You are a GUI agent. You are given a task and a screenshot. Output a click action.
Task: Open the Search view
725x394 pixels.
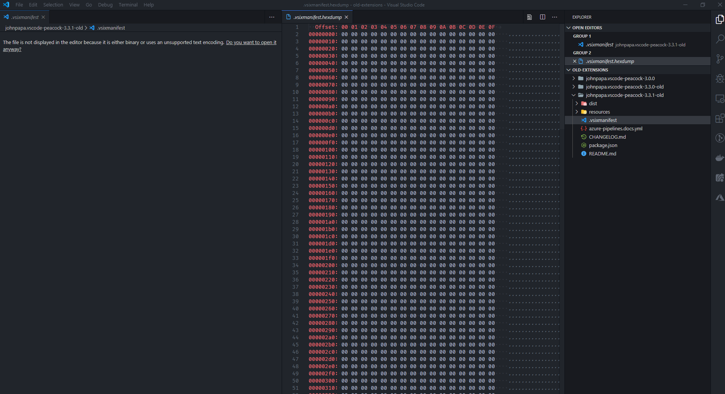tap(720, 39)
